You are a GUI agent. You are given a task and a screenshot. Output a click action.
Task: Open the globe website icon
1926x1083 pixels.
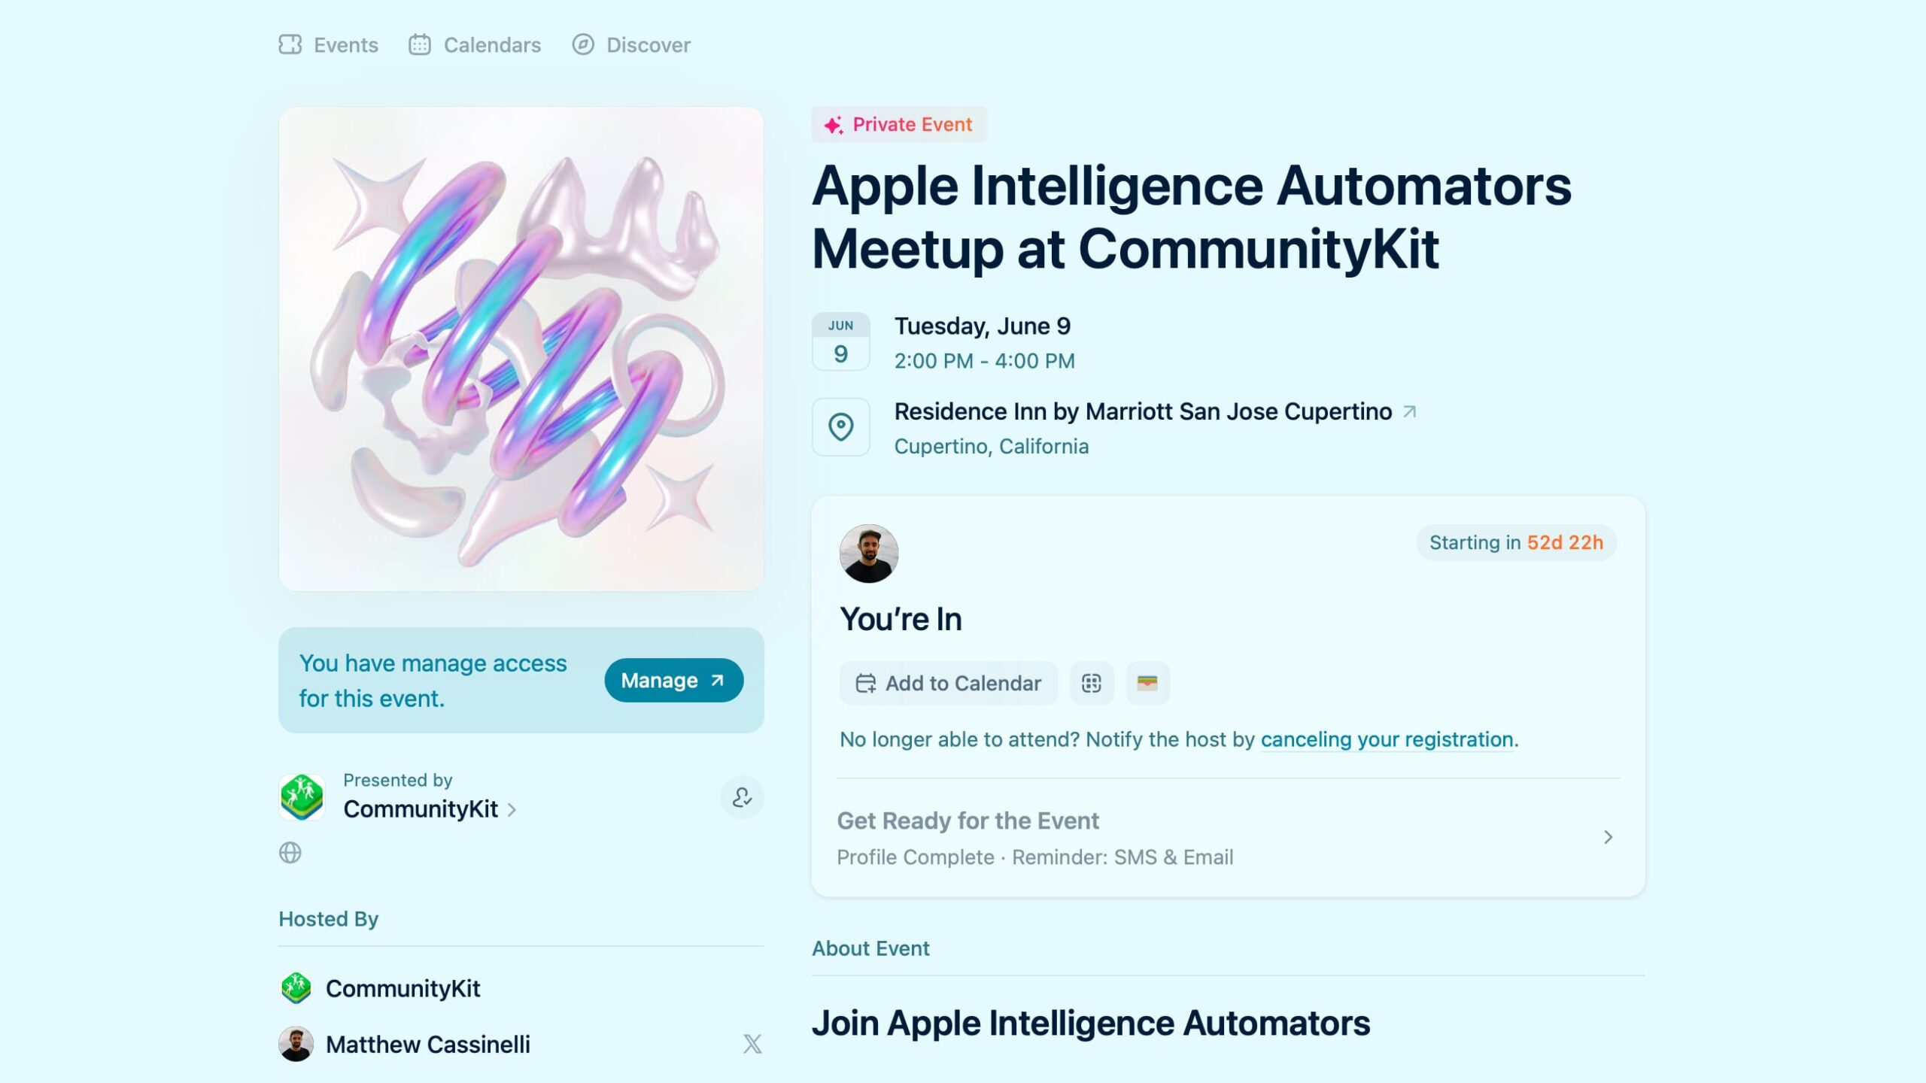(290, 853)
